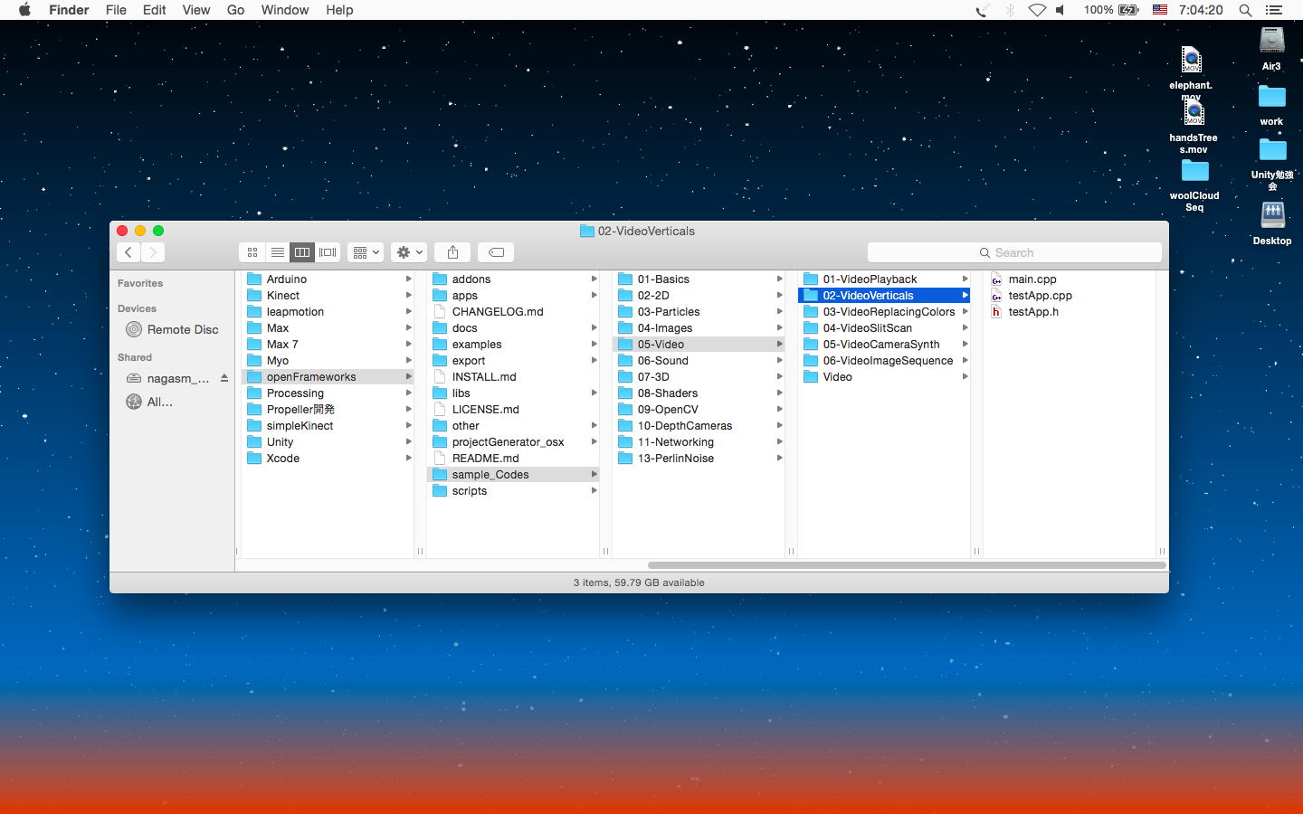Select All… under Shared in sidebar
The image size is (1303, 814).
[x=159, y=402]
